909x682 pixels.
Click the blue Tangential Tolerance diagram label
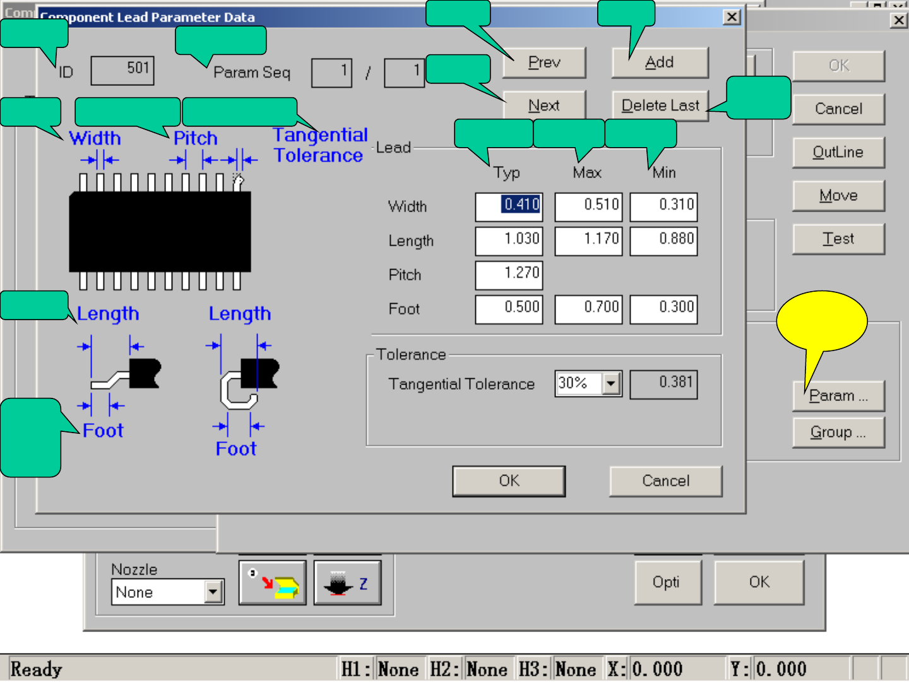click(x=320, y=145)
